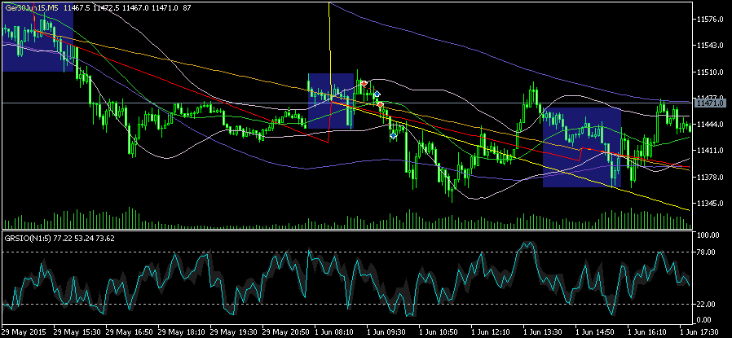Click the 1 Jun 13:30 time label

(x=545, y=331)
